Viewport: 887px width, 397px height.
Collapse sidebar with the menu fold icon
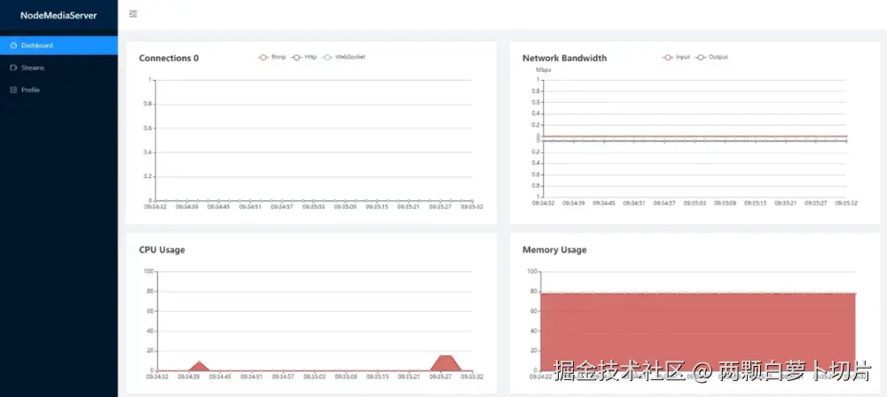coord(134,14)
